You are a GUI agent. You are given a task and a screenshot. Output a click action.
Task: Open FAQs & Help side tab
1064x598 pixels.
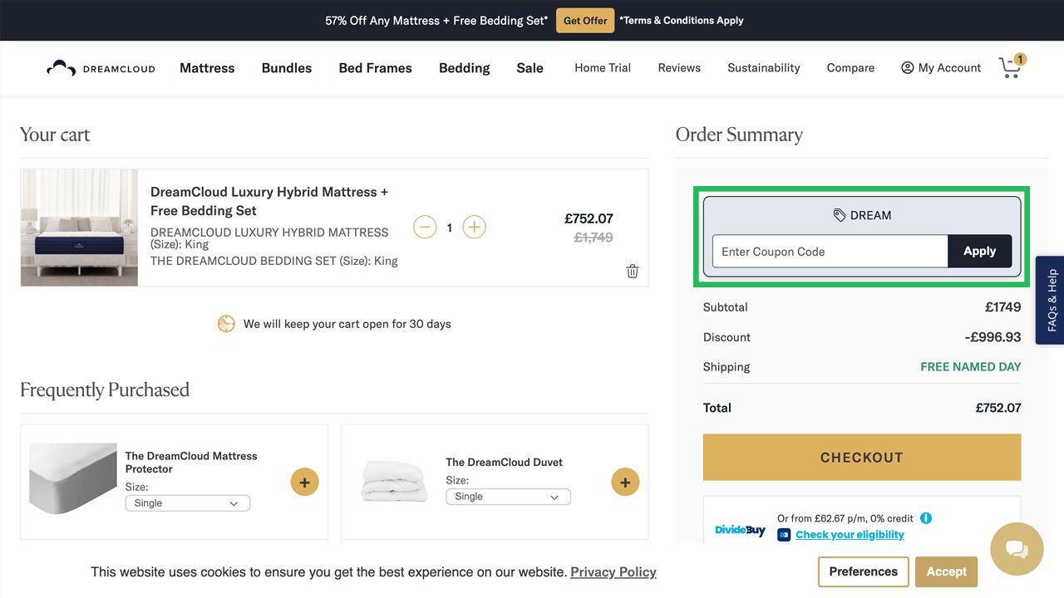pos(1052,300)
